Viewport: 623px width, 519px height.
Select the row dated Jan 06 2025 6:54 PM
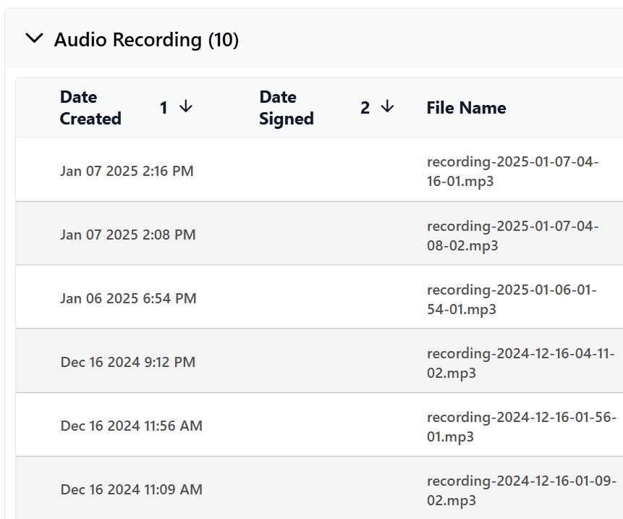(x=128, y=299)
